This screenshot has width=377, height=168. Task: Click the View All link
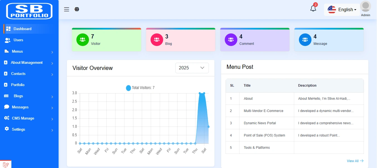pyautogui.click(x=355, y=161)
